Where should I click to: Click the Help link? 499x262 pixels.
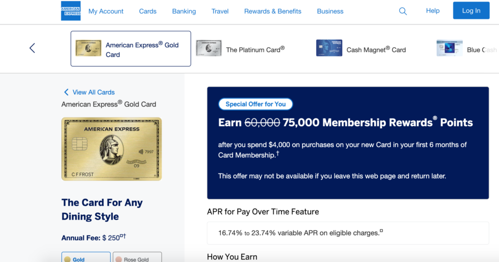[433, 10]
